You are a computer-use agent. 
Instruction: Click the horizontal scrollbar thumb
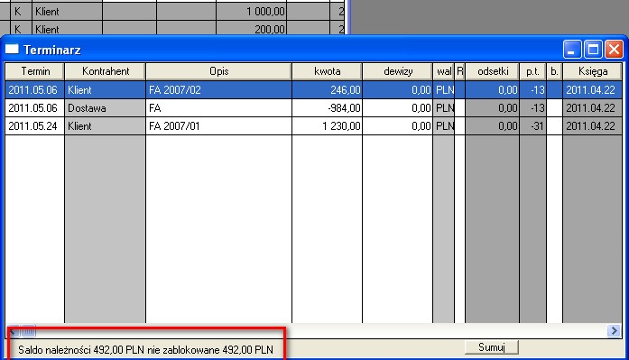(x=28, y=331)
